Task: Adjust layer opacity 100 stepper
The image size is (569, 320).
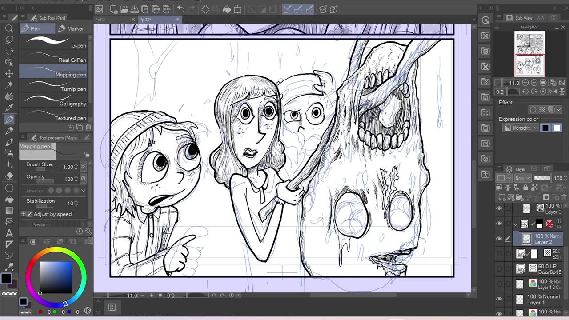Action: [x=565, y=178]
